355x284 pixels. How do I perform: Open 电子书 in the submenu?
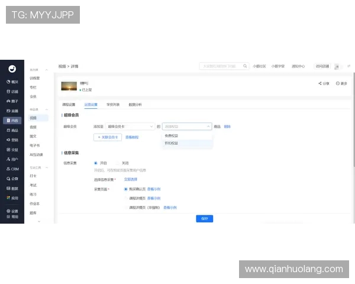35,146
